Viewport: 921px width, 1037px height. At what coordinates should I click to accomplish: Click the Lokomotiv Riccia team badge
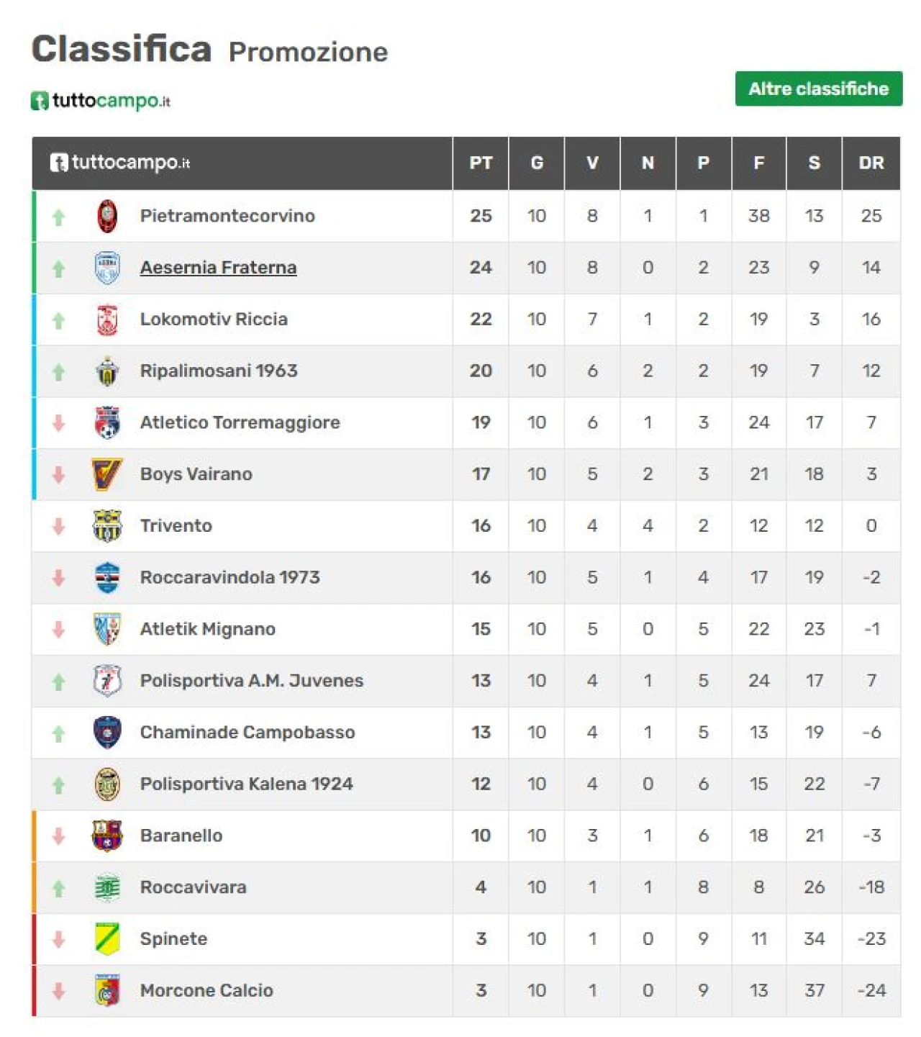pos(107,320)
